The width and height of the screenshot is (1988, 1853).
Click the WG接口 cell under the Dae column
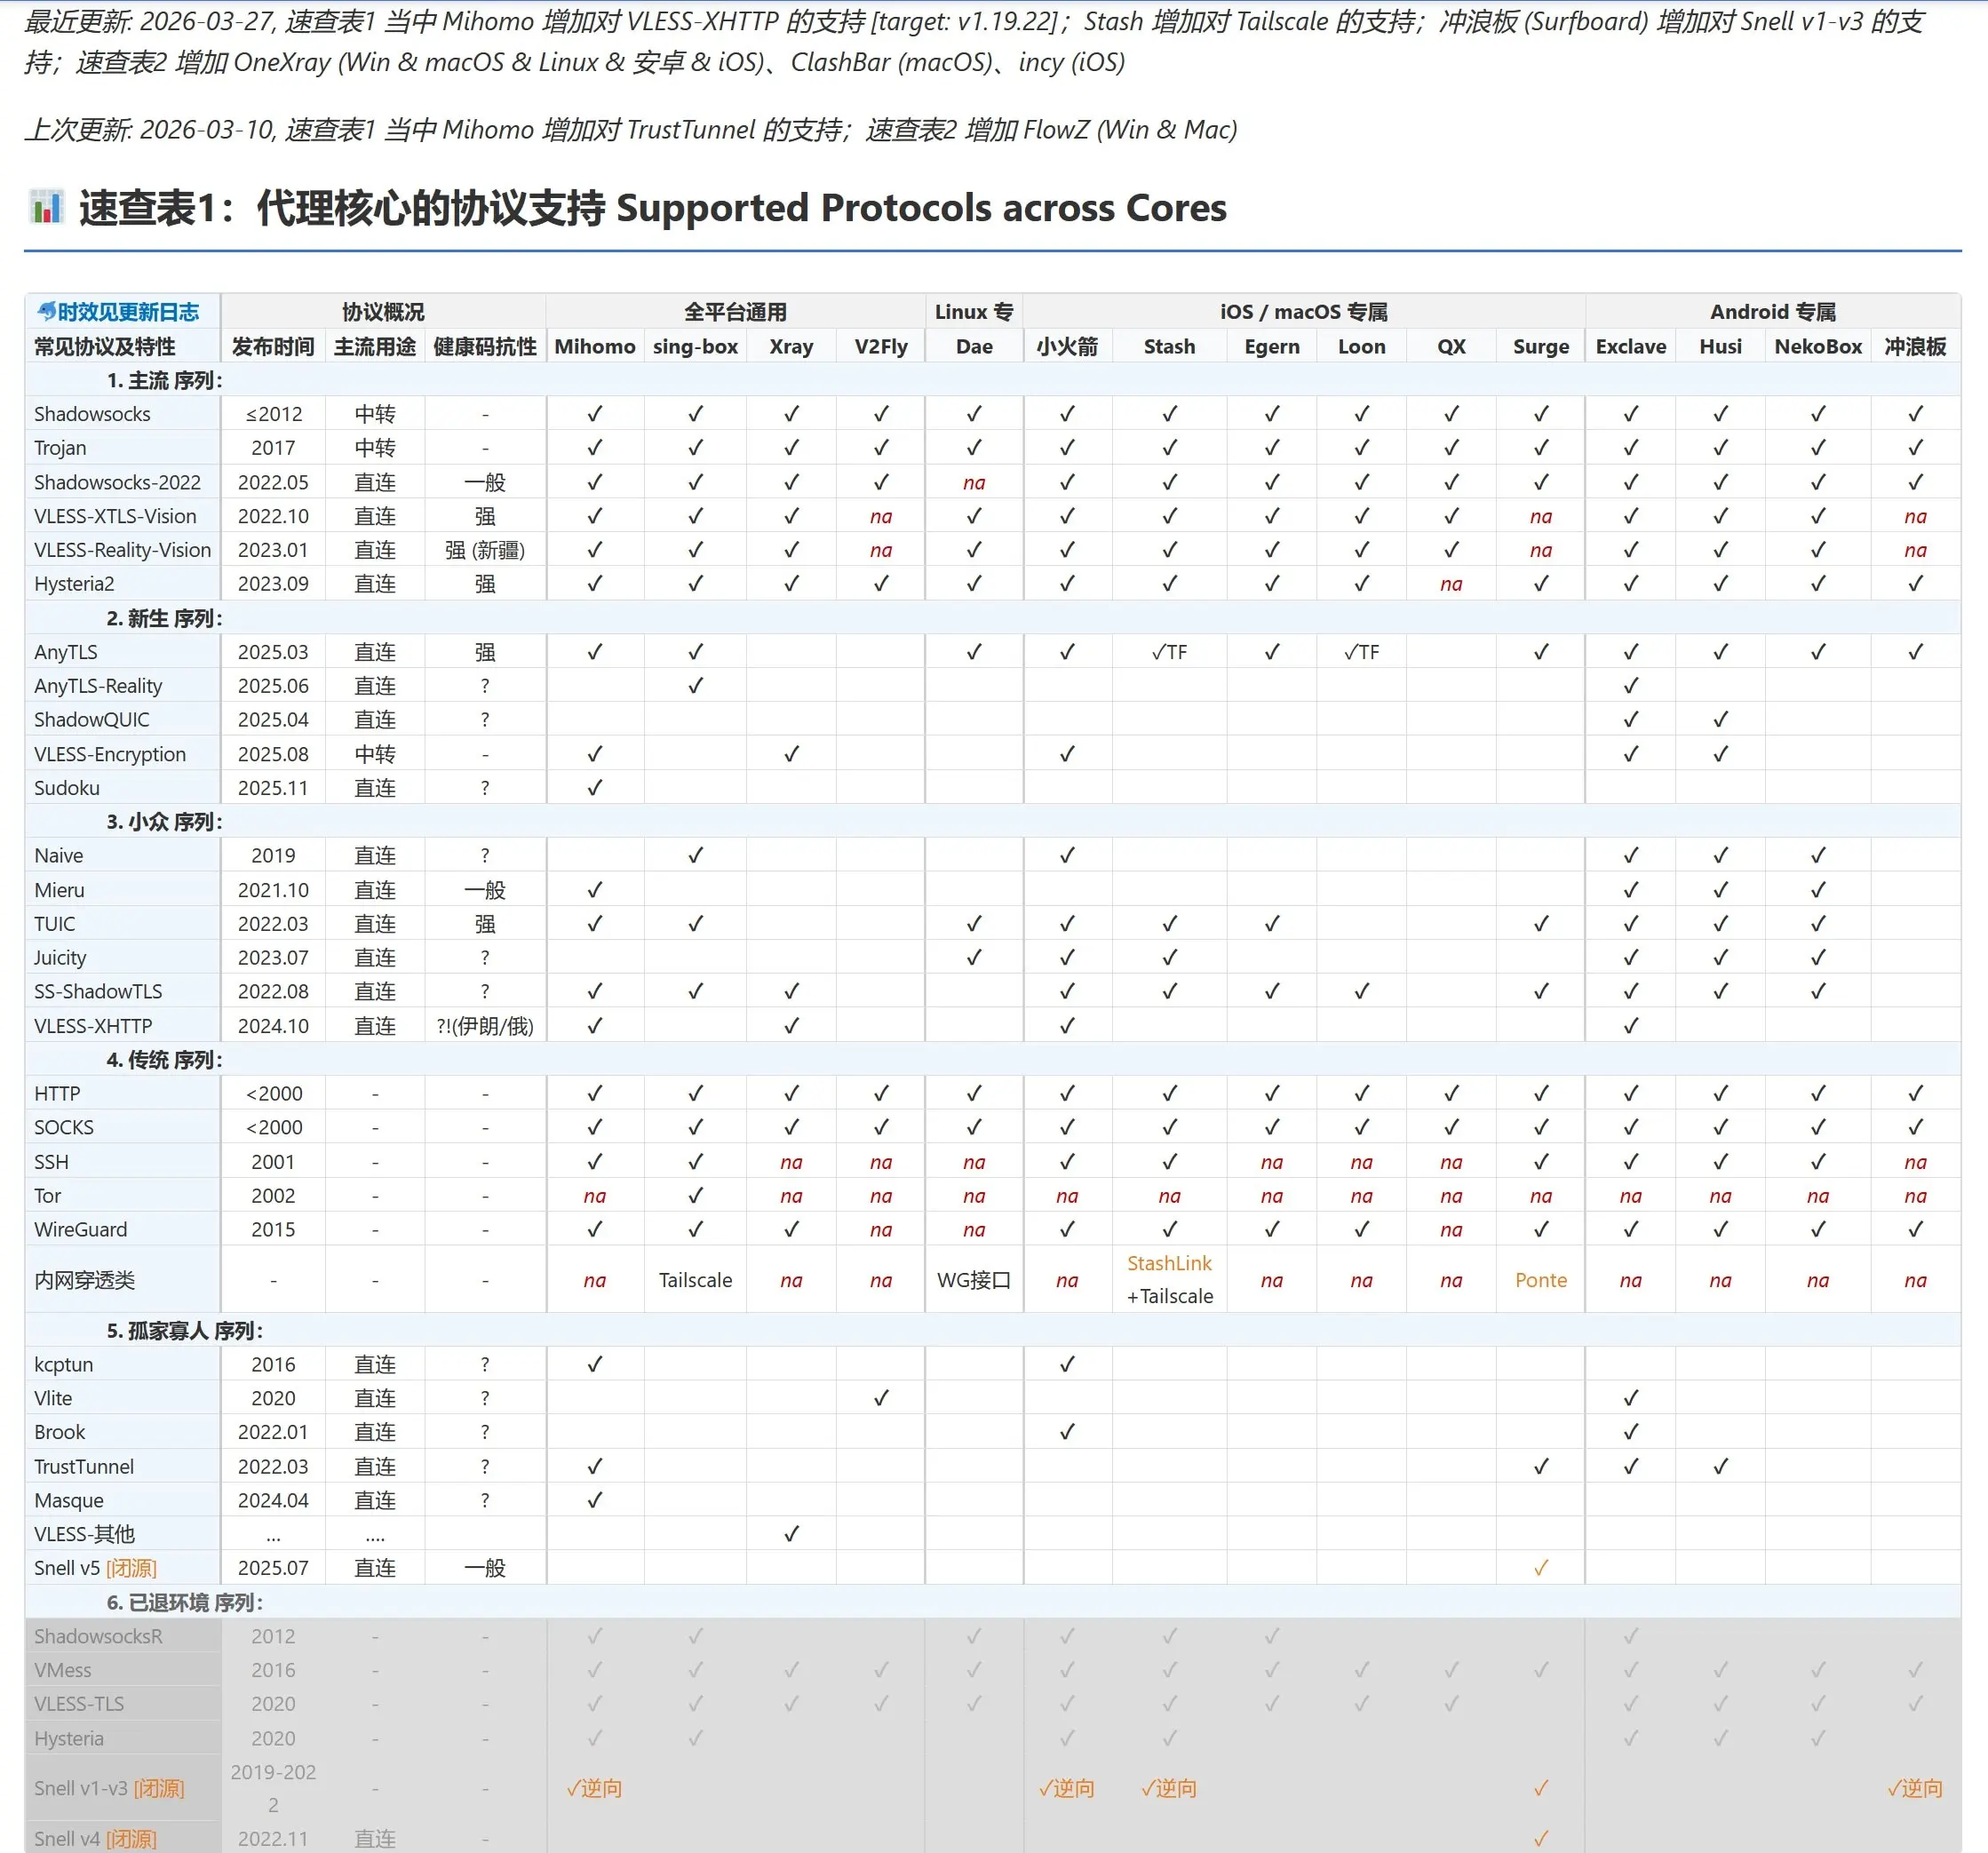(974, 1280)
